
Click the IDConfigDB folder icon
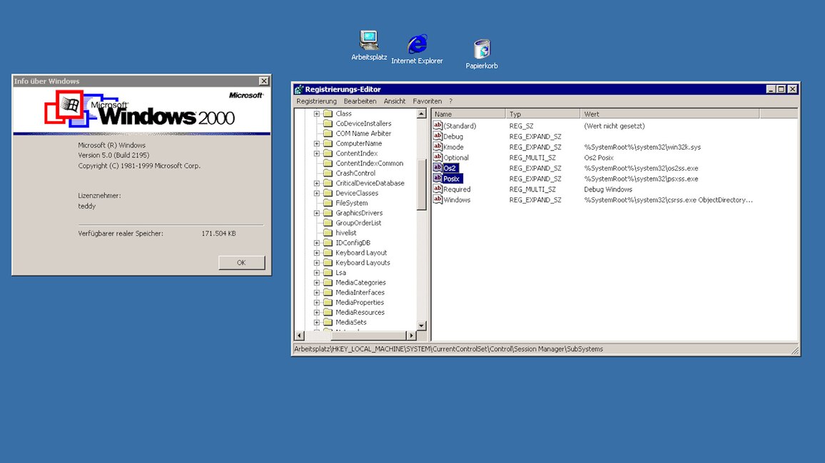click(328, 243)
